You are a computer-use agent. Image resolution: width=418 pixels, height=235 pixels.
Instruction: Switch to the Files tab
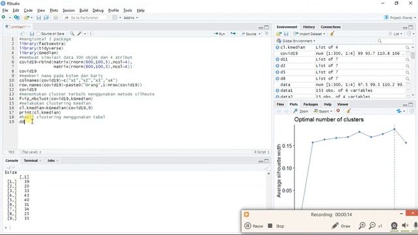280,104
